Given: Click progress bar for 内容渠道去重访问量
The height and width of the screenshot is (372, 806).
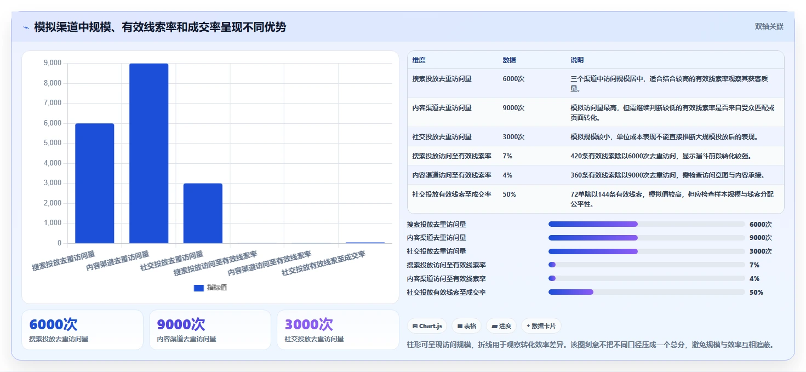Looking at the screenshot, I should pyautogui.click(x=647, y=238).
